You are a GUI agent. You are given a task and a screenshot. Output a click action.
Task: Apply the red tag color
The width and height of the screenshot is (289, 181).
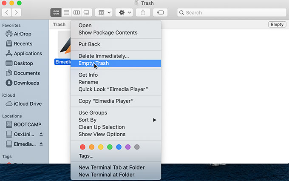(x=82, y=147)
